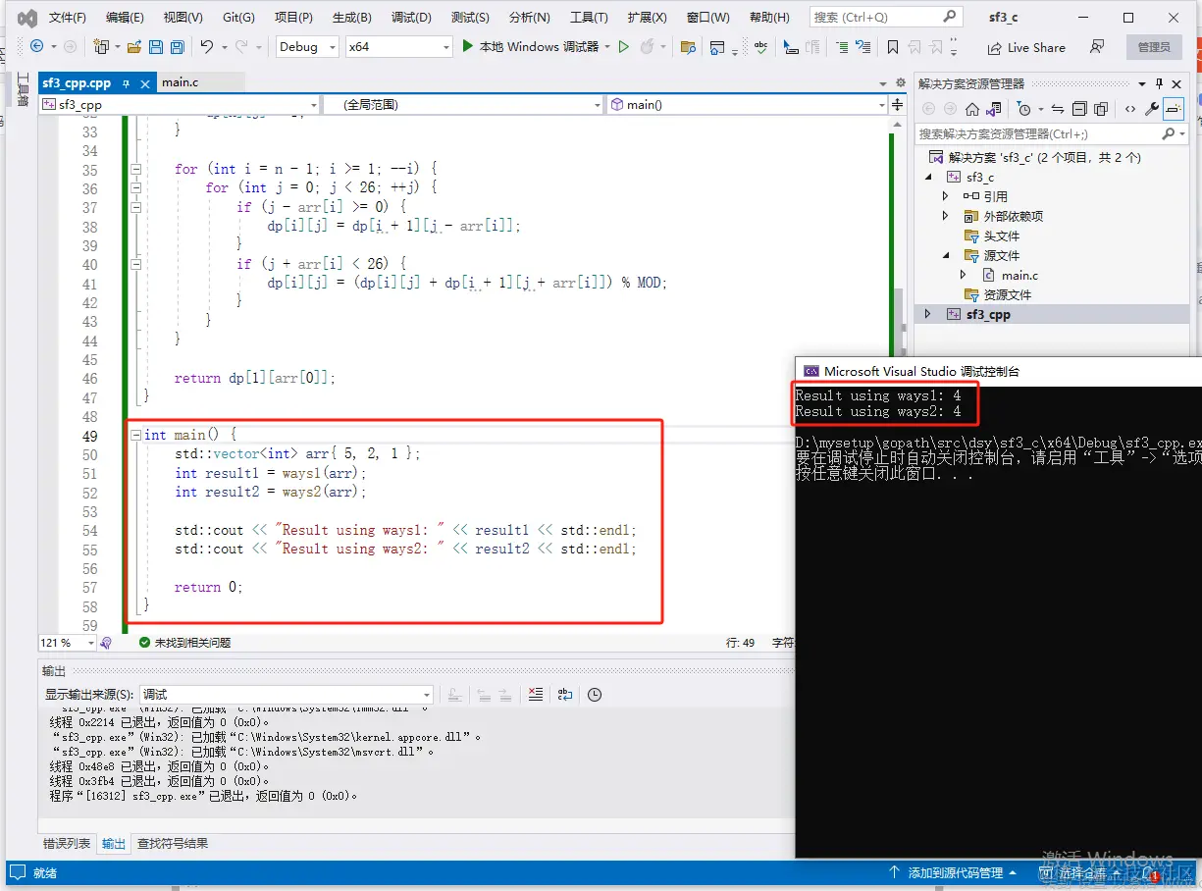Switch to the 错误列表 tab
The width and height of the screenshot is (1202, 891).
coord(67,843)
